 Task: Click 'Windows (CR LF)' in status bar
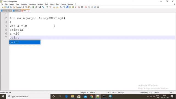click(x=146, y=93)
